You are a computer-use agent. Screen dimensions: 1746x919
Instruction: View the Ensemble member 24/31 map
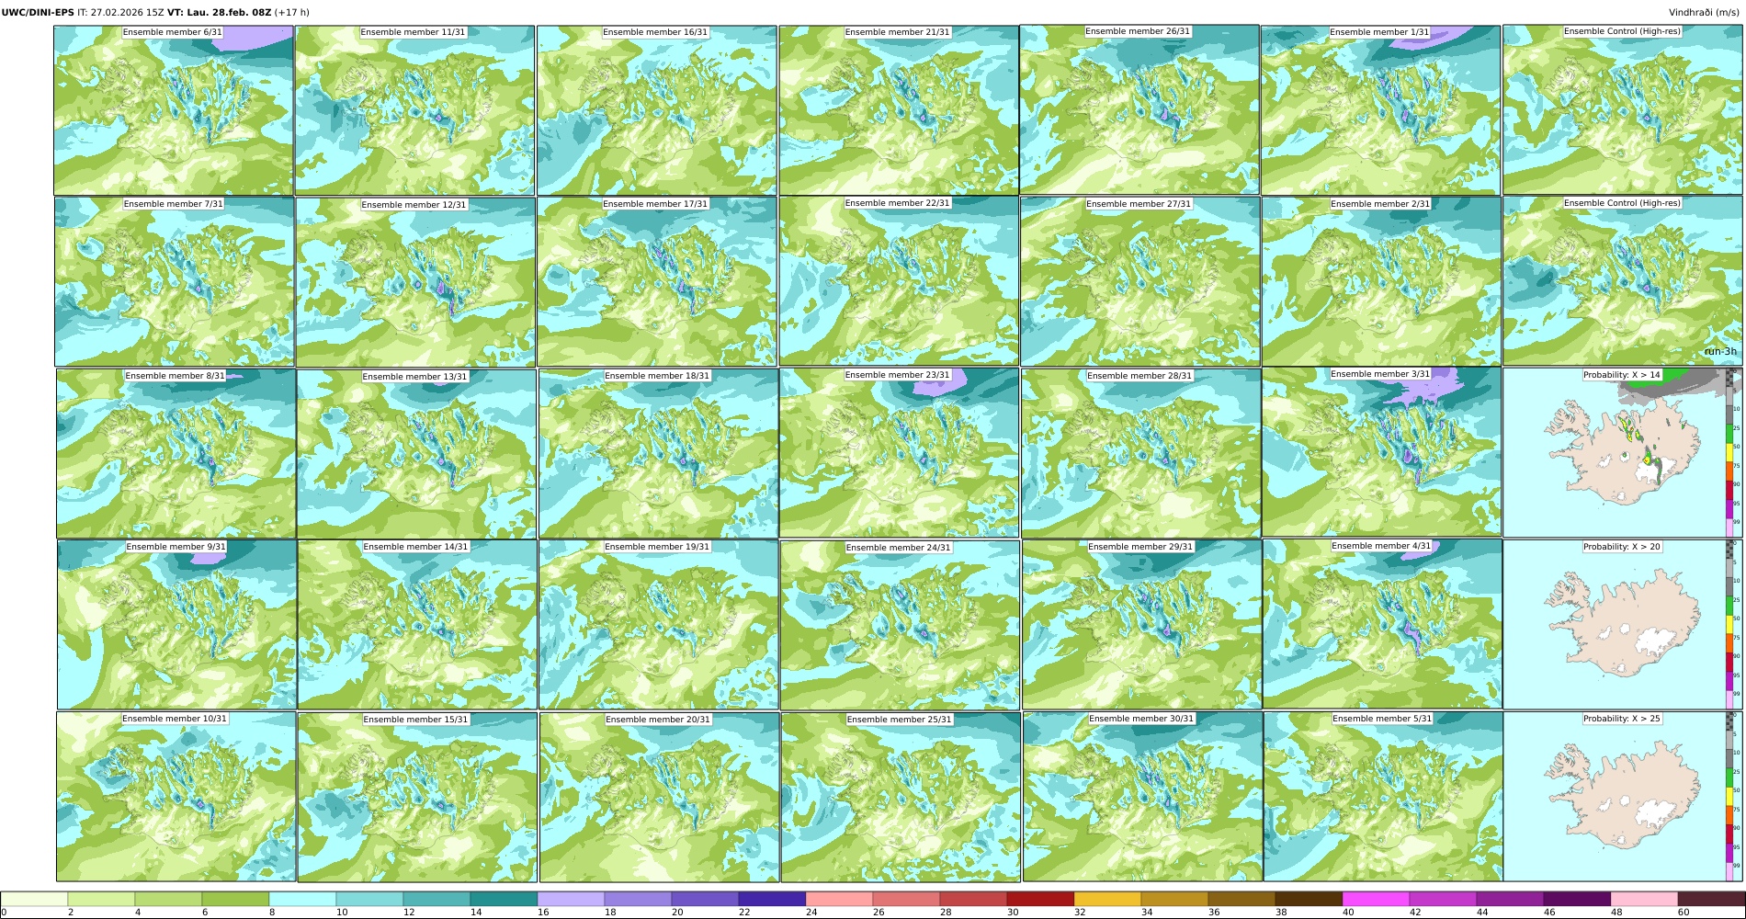tap(900, 625)
